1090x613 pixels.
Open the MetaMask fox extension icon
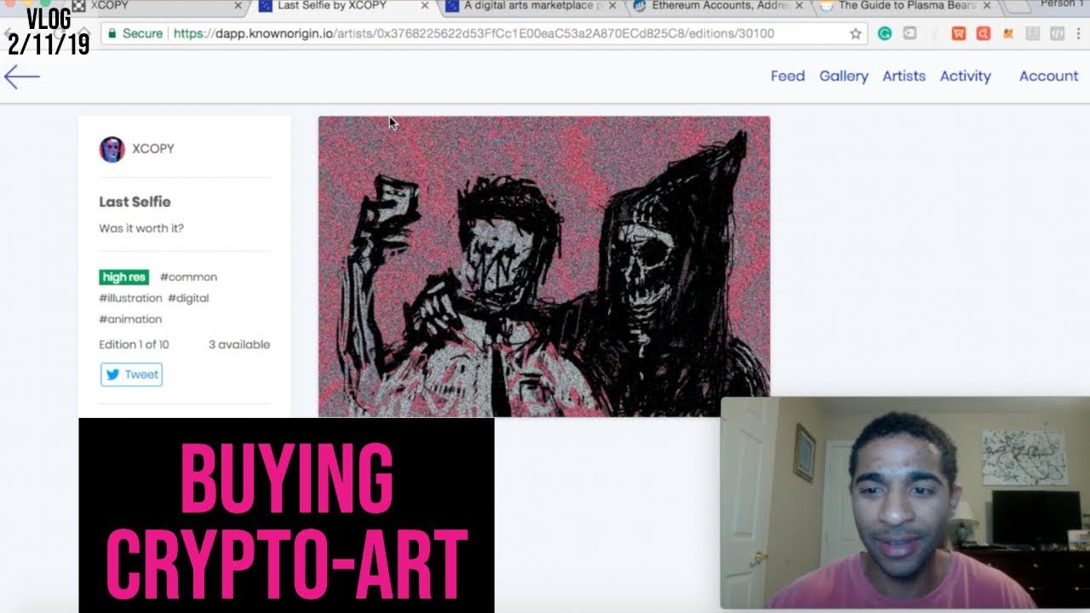1008,34
